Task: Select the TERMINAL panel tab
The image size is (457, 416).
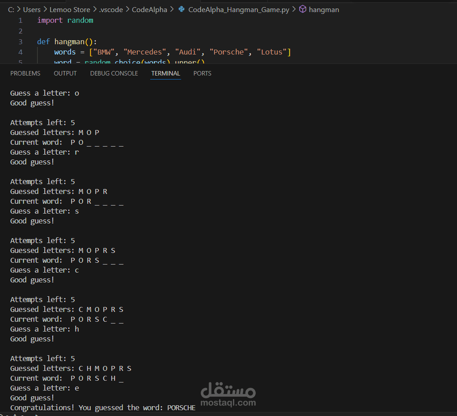Action: coord(165,73)
